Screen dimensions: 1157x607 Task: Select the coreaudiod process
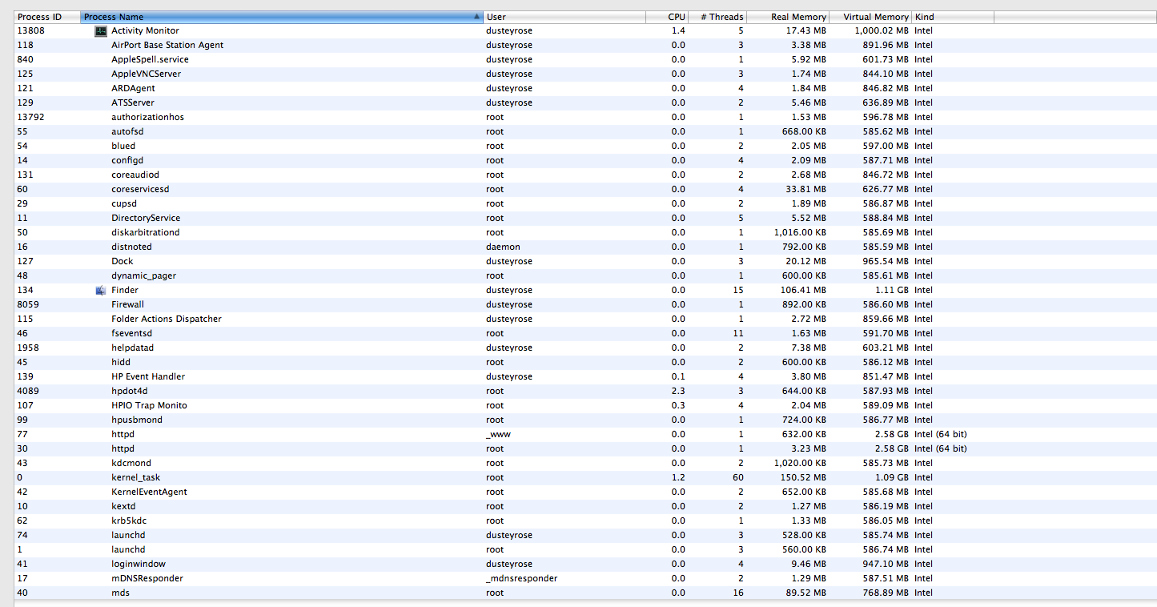[585, 175]
